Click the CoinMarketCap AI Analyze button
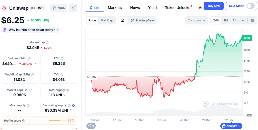The width and height of the screenshot is (258, 130). click(x=231, y=126)
